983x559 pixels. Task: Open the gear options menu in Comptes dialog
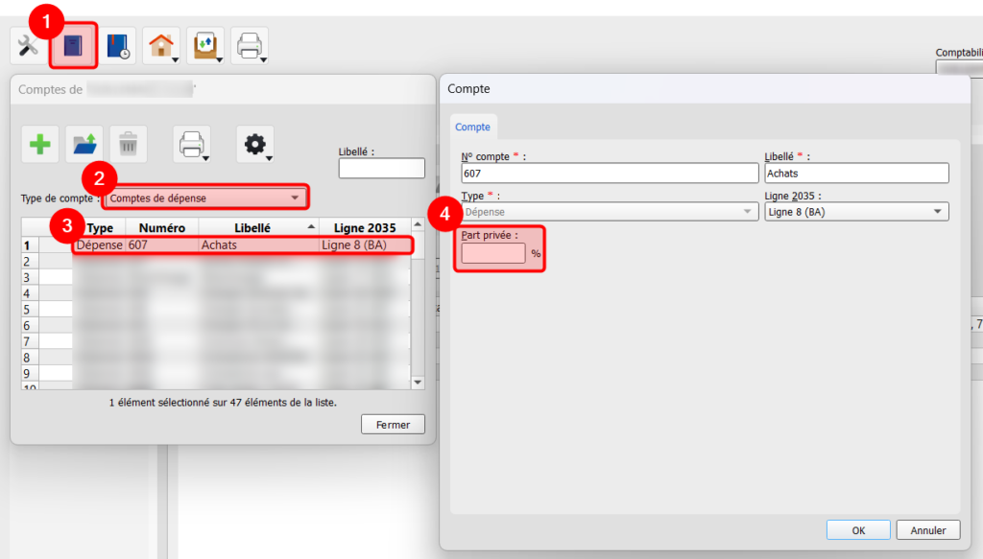click(254, 145)
